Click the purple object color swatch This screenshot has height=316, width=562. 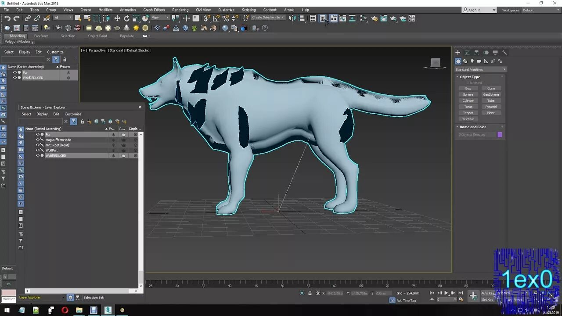500,135
